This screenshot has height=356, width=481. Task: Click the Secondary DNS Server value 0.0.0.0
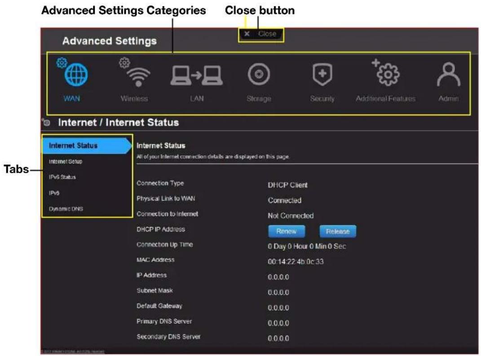[x=278, y=338]
